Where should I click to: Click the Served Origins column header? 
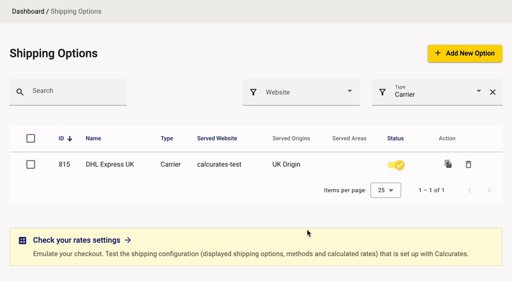point(291,138)
